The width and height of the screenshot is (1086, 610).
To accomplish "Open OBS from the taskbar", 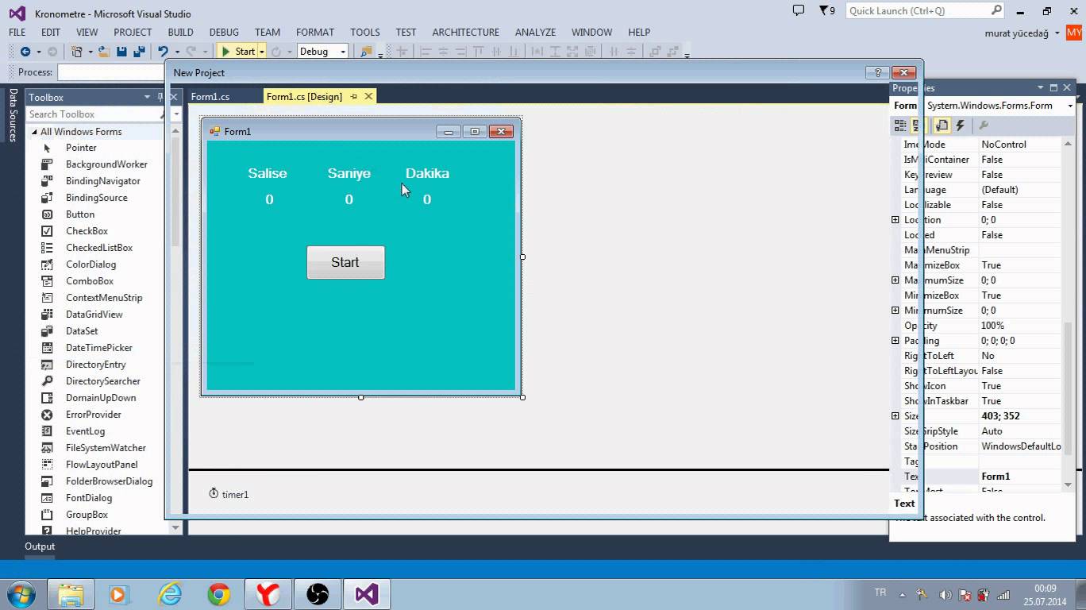I will pos(318,594).
